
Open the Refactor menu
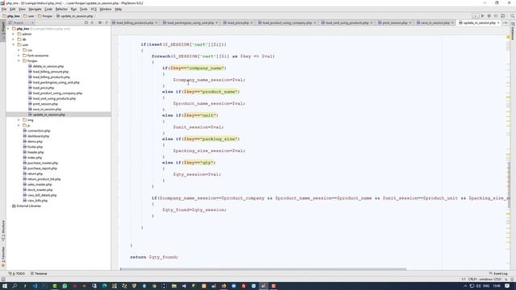pyautogui.click(x=61, y=9)
